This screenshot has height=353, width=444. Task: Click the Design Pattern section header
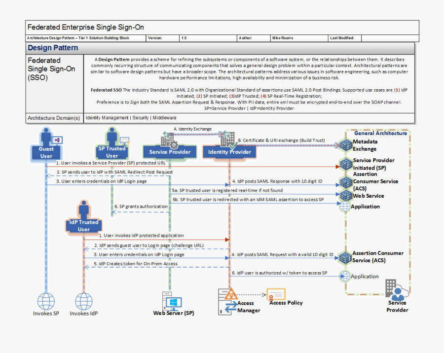(x=53, y=48)
